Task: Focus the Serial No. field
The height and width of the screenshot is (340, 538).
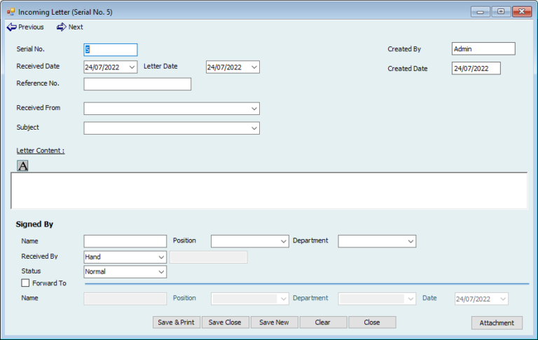Action: pyautogui.click(x=111, y=50)
